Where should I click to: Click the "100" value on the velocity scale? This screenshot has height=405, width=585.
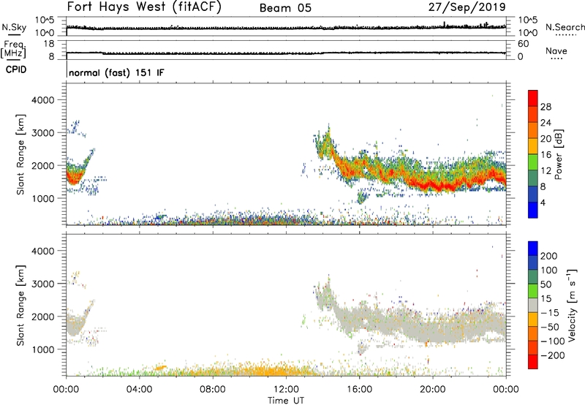tap(549, 270)
